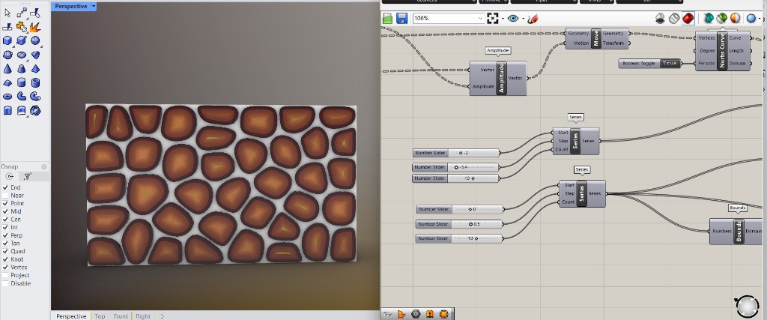Switch to the Front viewport tab
The width and height of the screenshot is (767, 320).
point(121,316)
